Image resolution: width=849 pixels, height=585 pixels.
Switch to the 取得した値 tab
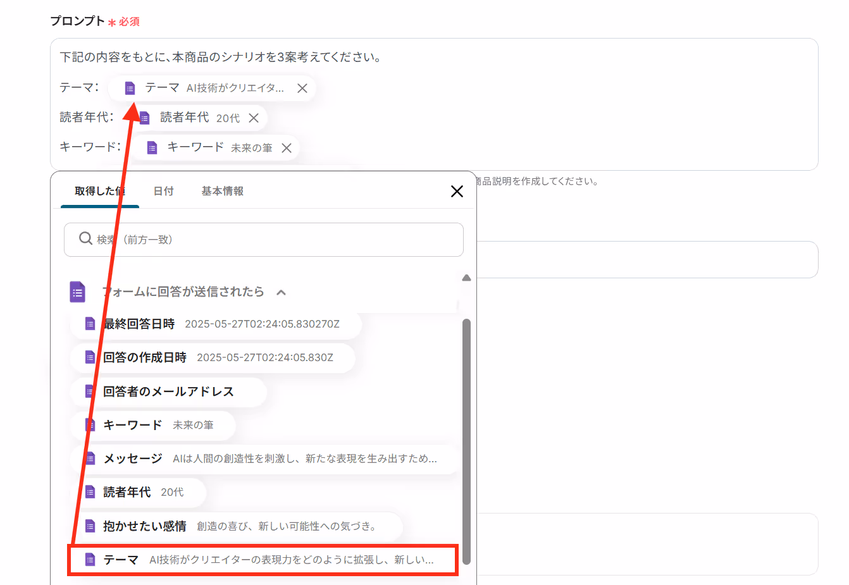[99, 191]
